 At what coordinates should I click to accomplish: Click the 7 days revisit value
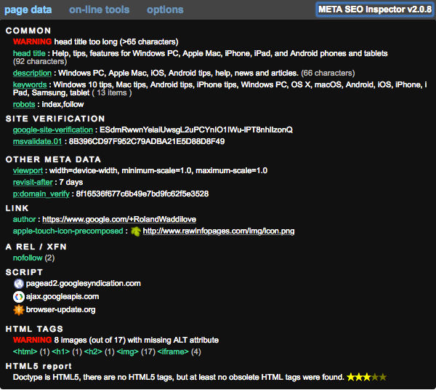71,182
